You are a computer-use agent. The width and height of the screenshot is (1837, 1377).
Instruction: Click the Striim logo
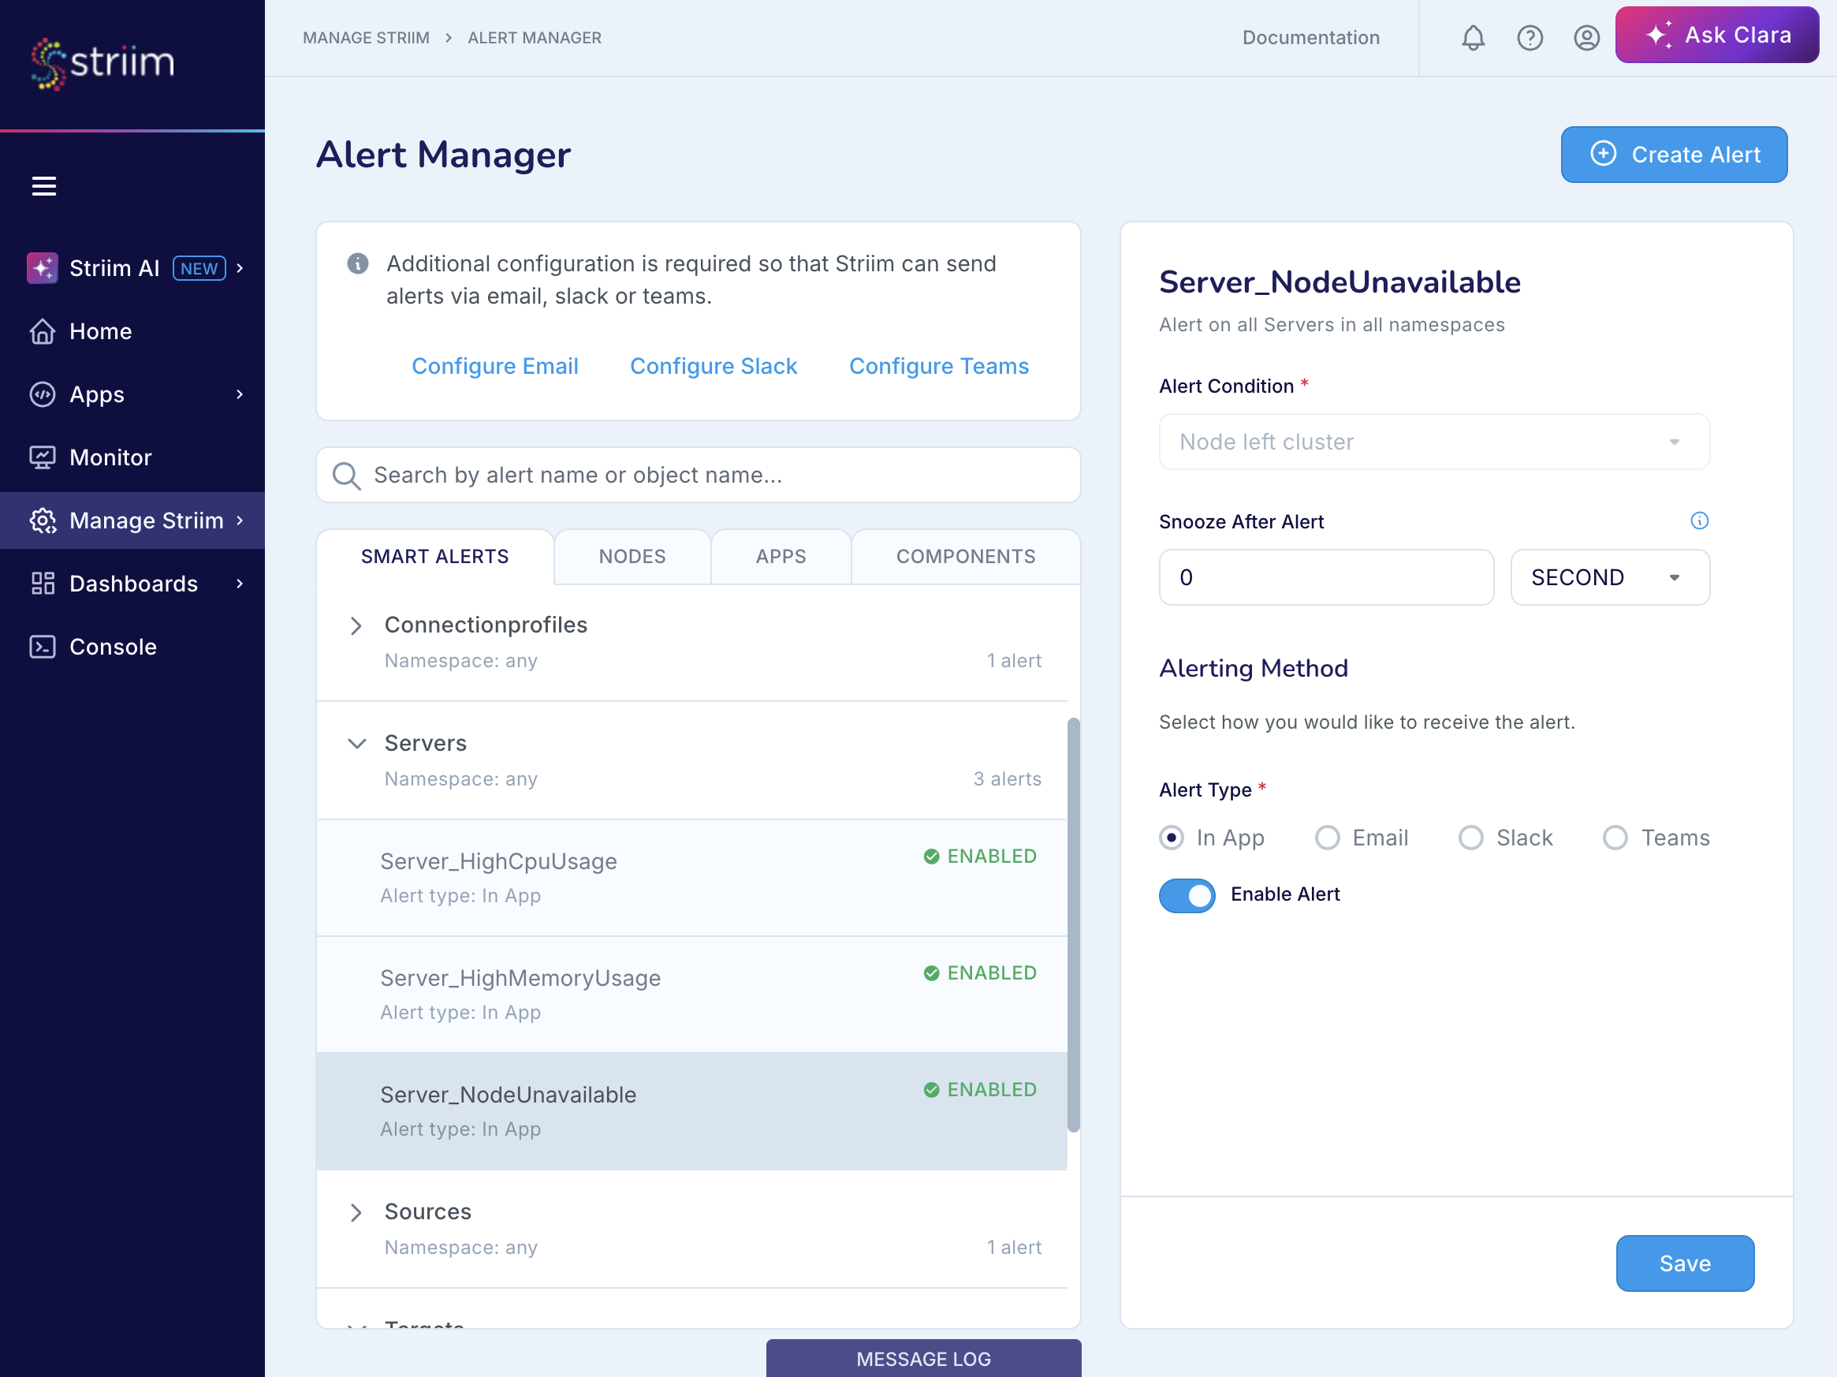[x=102, y=63]
